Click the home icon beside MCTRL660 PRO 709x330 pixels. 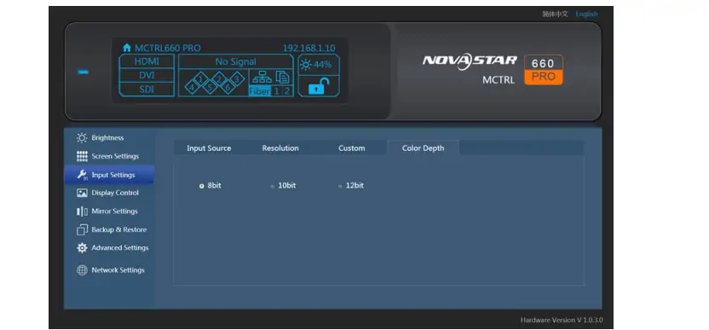[x=127, y=48]
